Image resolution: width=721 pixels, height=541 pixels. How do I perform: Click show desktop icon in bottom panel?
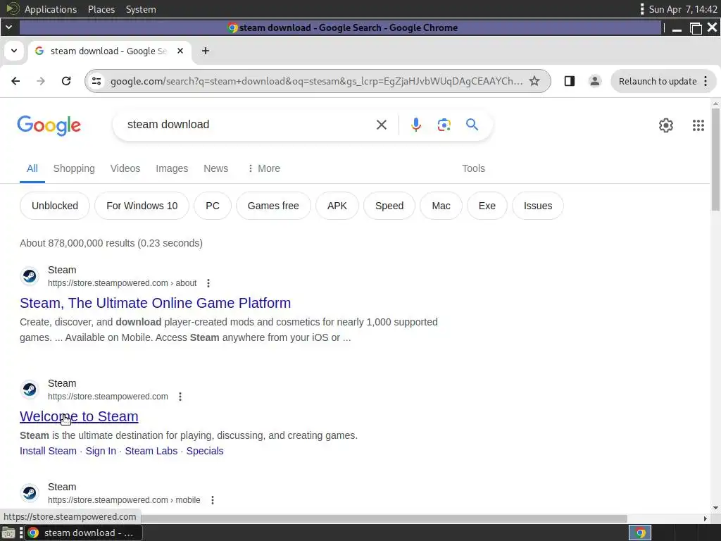pos(8,533)
